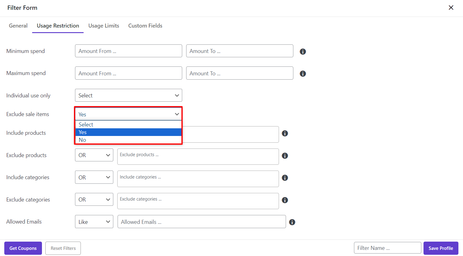Go to the Custom Fields tab
This screenshot has width=463, height=256.
pos(145,26)
